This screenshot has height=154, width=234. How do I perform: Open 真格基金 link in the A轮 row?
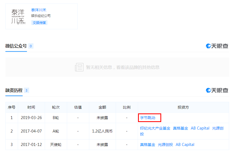point(180,128)
